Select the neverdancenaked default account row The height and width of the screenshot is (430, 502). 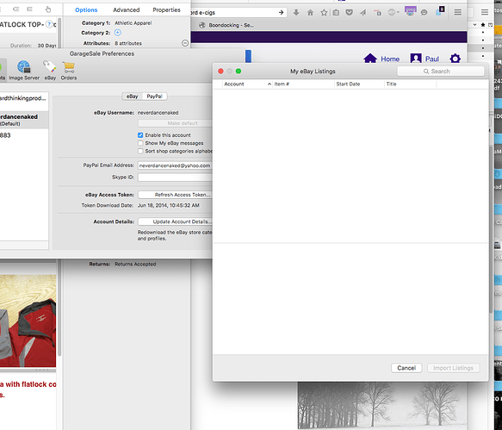24,120
